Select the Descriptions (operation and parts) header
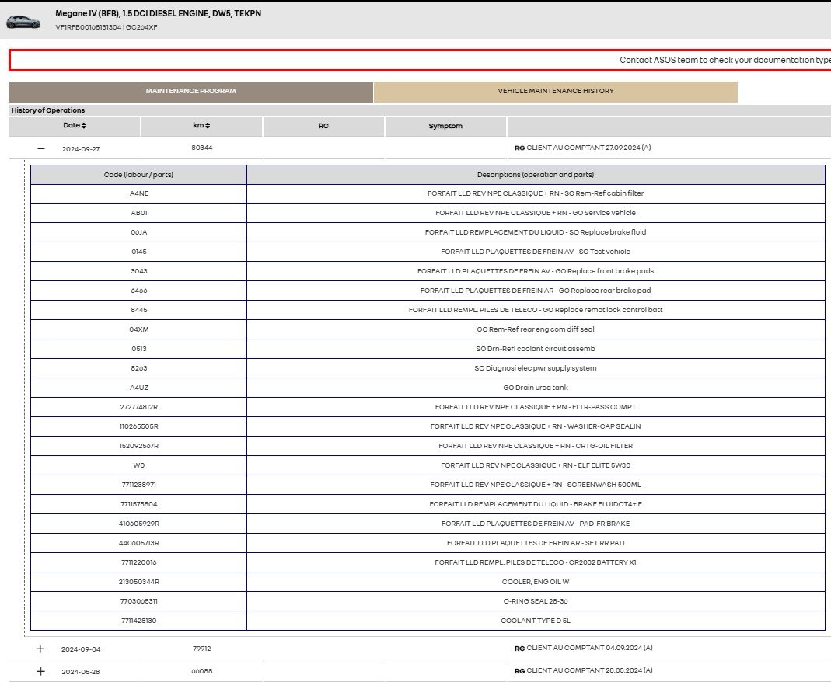 535,175
